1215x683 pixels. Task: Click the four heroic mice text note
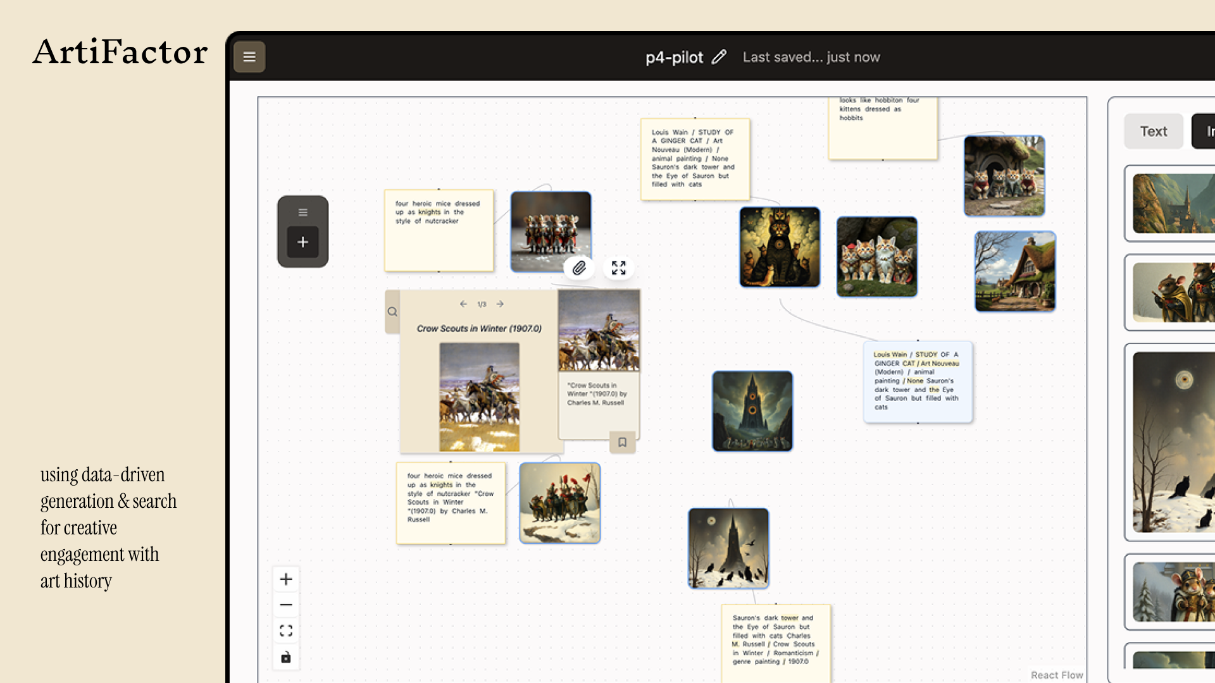pyautogui.click(x=439, y=231)
